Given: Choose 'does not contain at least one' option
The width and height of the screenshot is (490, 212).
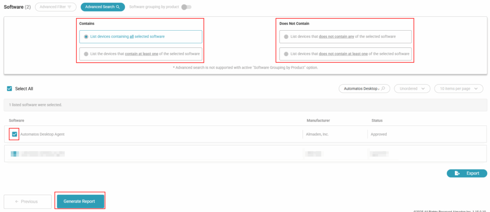Looking at the screenshot, I should pyautogui.click(x=286, y=54).
